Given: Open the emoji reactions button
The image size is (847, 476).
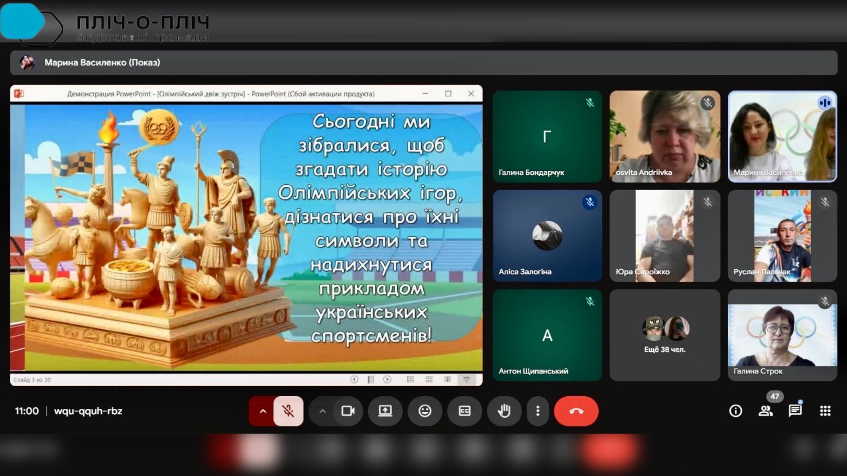Looking at the screenshot, I should (425, 411).
